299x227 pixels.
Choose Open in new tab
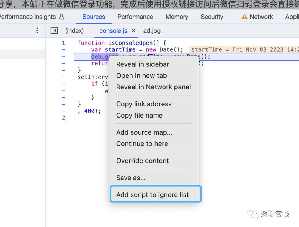point(141,75)
